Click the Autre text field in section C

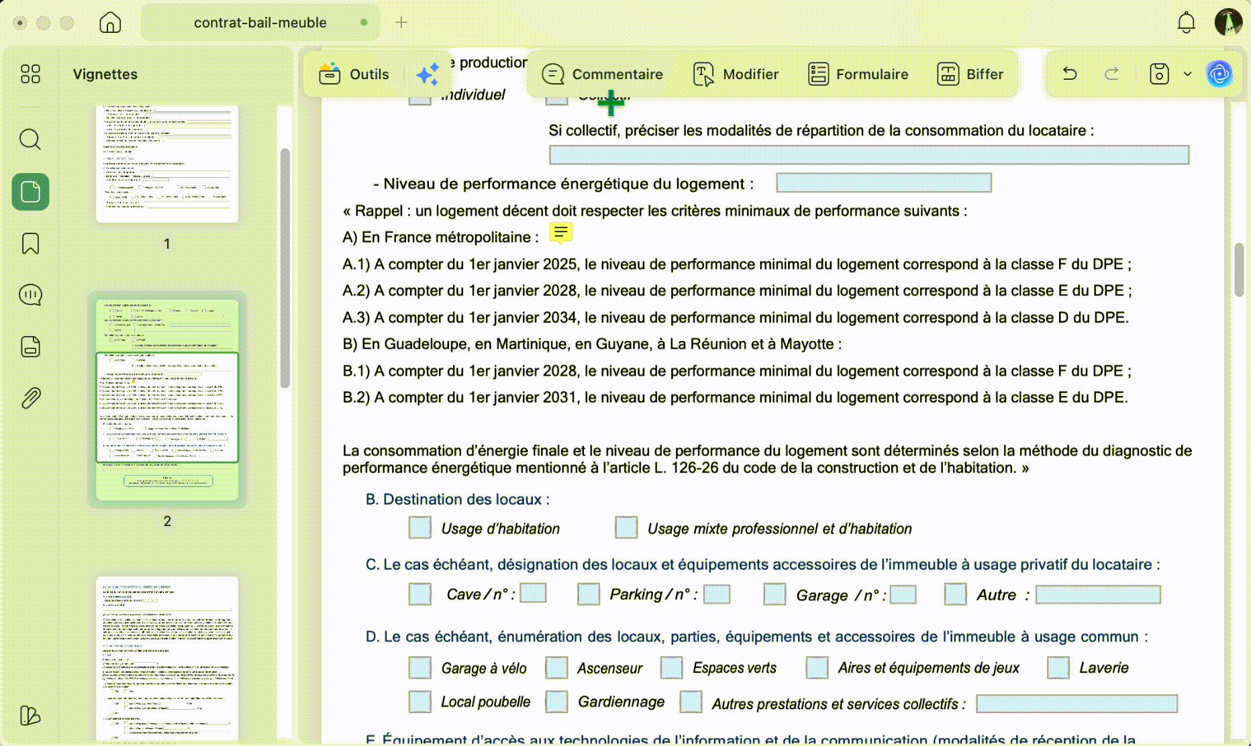tap(1098, 594)
